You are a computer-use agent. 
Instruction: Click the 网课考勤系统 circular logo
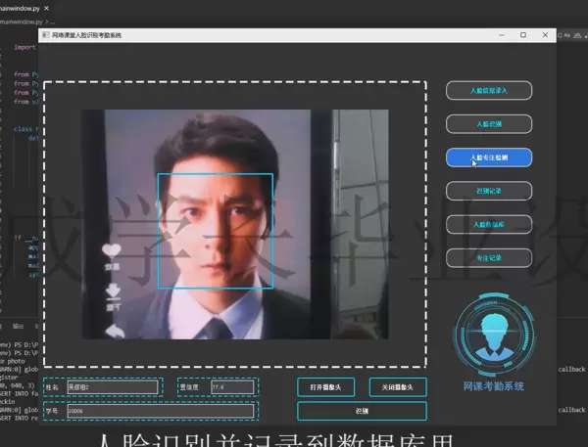coord(495,335)
